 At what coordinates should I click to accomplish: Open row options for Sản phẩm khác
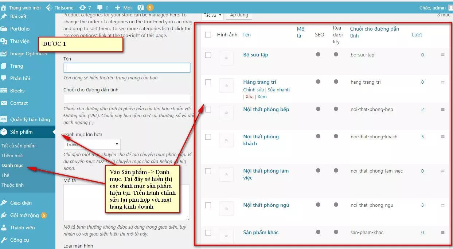click(443, 233)
